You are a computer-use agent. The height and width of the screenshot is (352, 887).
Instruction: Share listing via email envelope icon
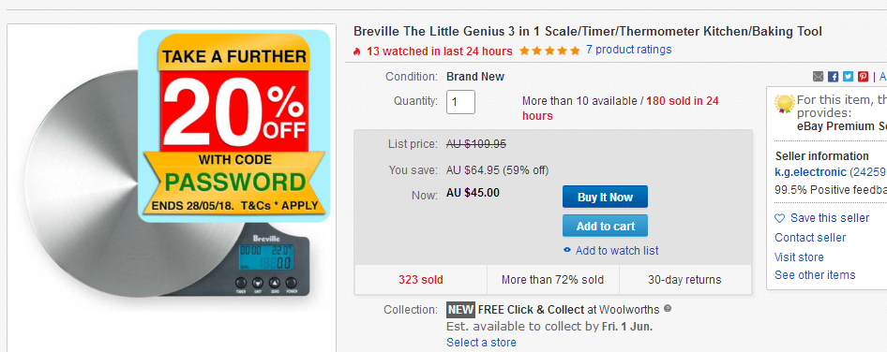tap(818, 76)
